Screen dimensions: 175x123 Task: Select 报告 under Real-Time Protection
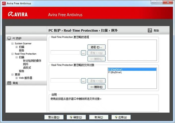[x=22, y=71]
